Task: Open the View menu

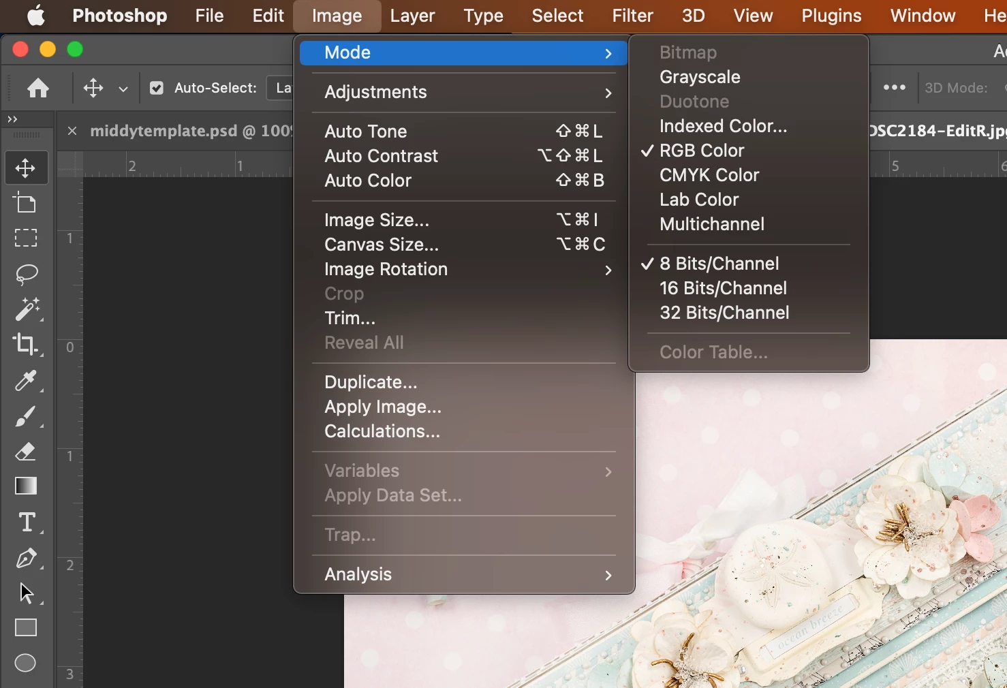Action: [x=753, y=16]
